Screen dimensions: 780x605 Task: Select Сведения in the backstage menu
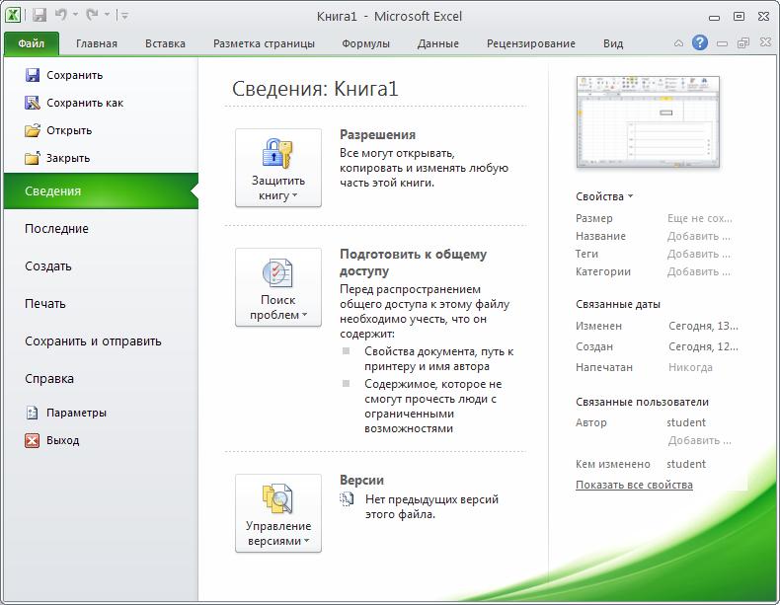click(x=101, y=190)
